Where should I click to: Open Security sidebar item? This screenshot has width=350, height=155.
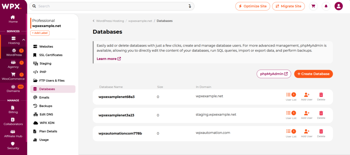click(x=13, y=146)
